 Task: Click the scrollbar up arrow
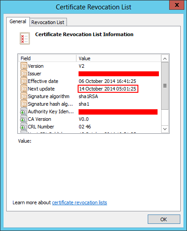165,58
